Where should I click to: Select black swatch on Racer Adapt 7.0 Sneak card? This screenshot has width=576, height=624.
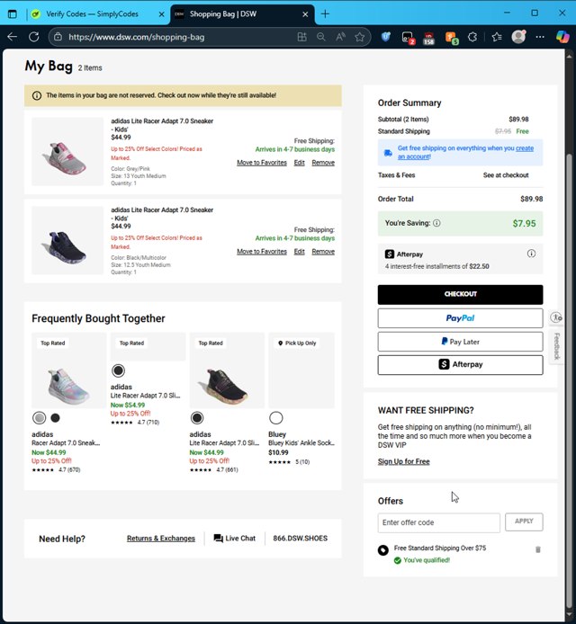[56, 418]
